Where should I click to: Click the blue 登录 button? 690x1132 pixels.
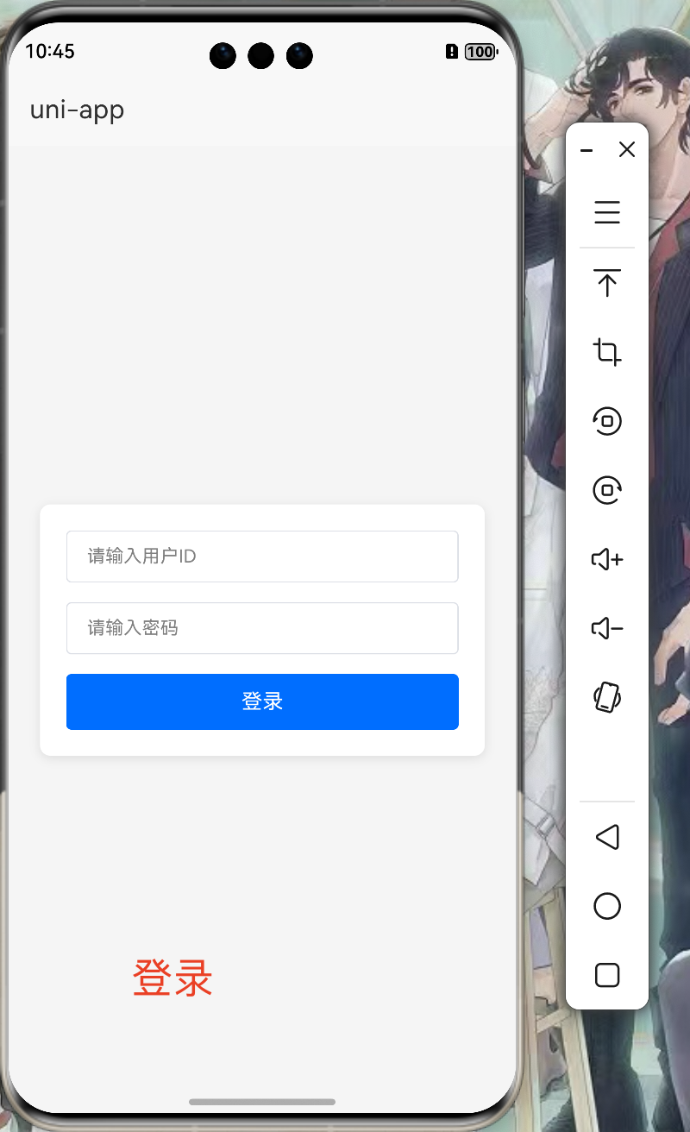(x=262, y=701)
